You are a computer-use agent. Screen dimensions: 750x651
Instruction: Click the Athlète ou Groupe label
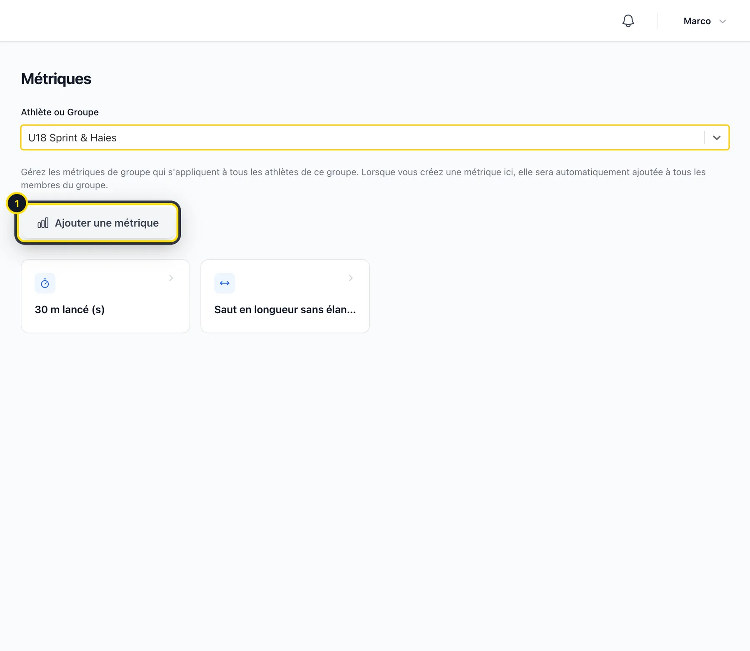click(60, 112)
